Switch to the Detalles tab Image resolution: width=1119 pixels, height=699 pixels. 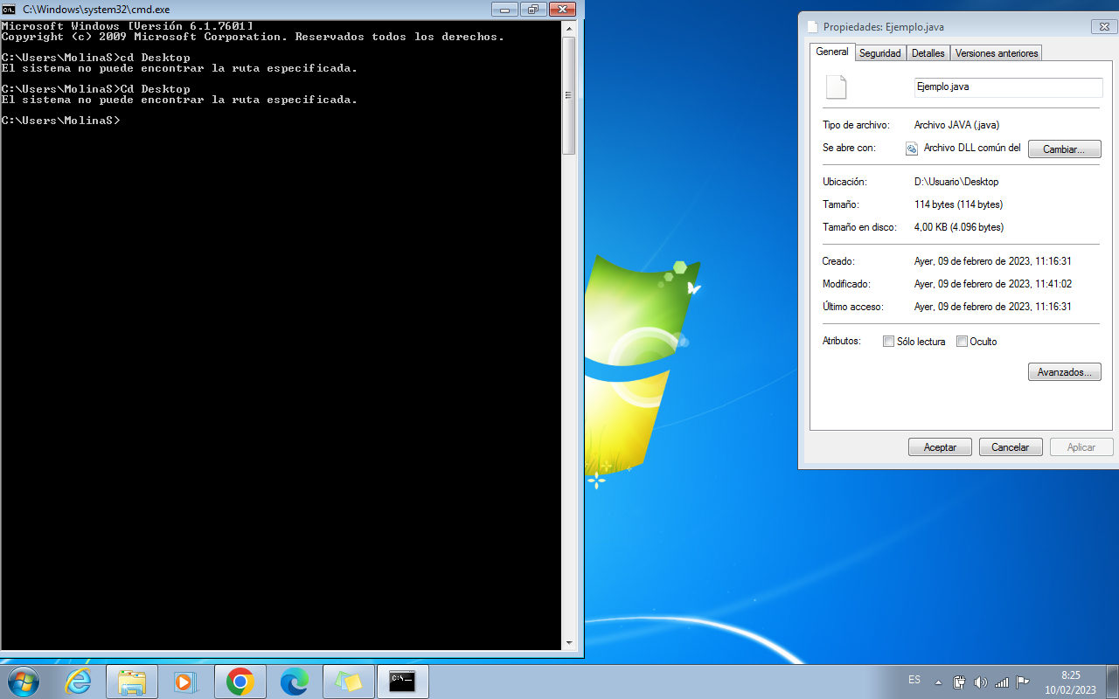click(x=928, y=53)
